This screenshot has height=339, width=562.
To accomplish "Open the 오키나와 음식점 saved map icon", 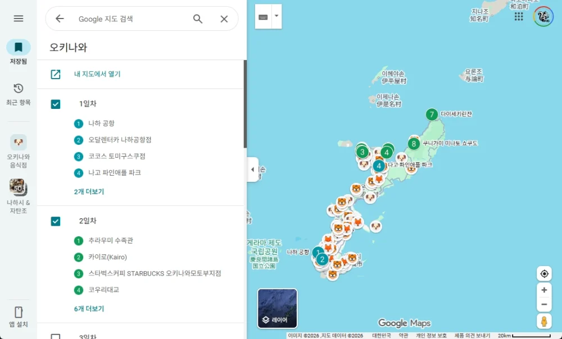I will pos(18,143).
